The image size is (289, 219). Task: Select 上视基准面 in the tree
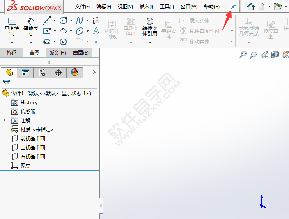pos(33,147)
